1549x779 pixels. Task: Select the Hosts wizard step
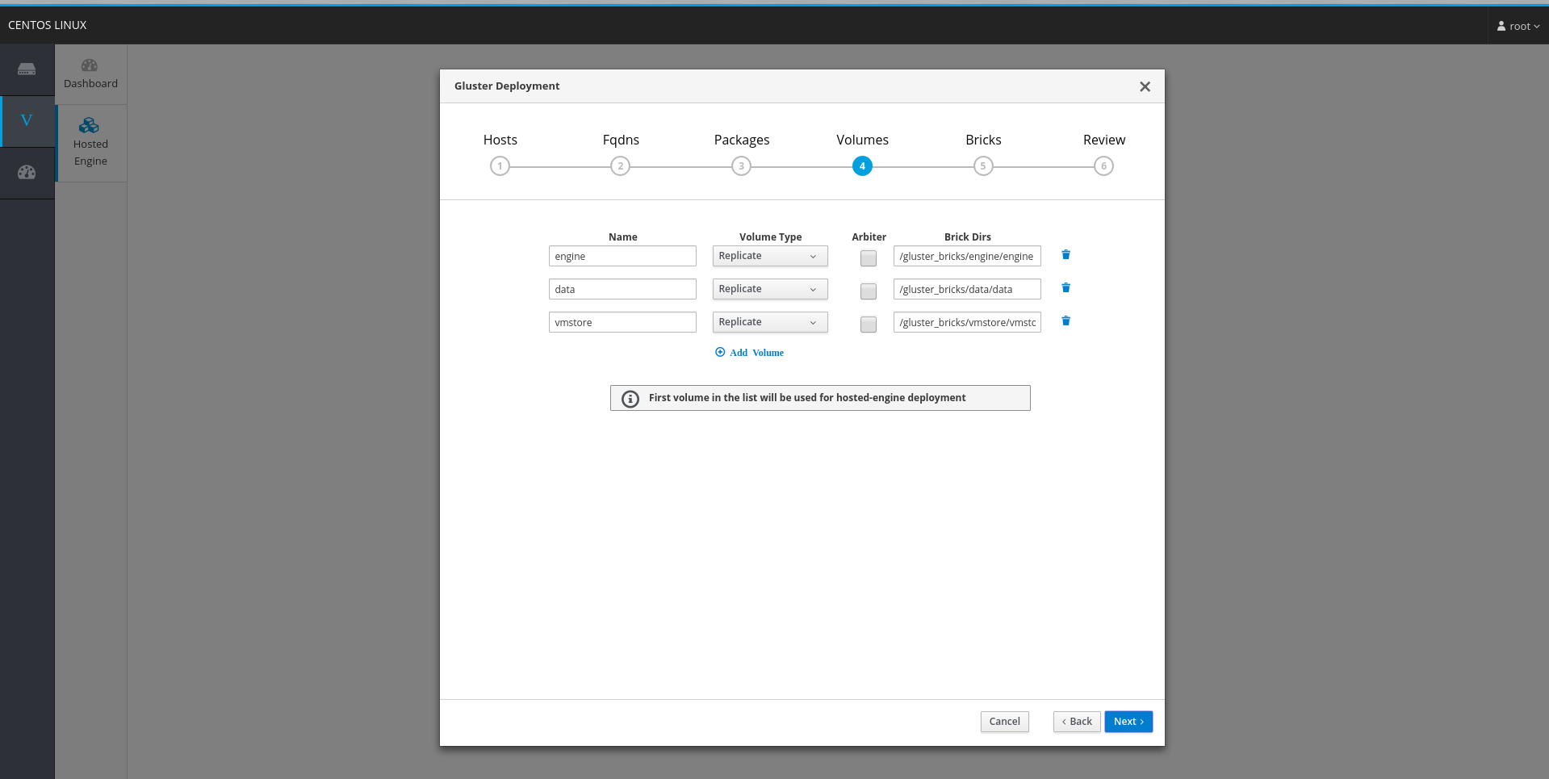(x=500, y=165)
